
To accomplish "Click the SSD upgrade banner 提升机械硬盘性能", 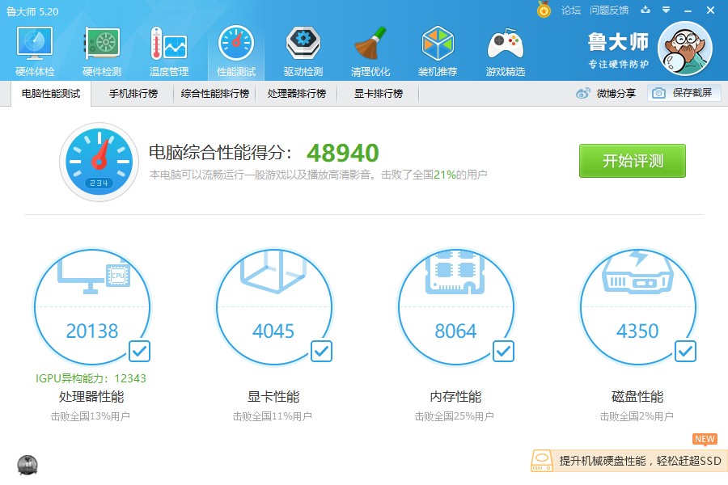I will pos(629,461).
